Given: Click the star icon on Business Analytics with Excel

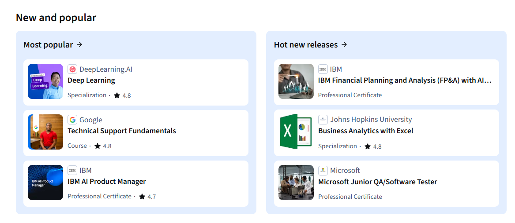Looking at the screenshot, I should pos(368,146).
